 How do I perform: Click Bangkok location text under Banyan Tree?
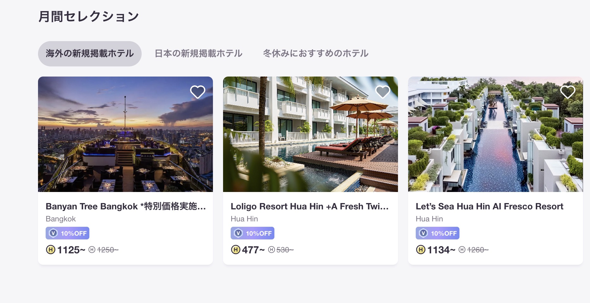[61, 219]
